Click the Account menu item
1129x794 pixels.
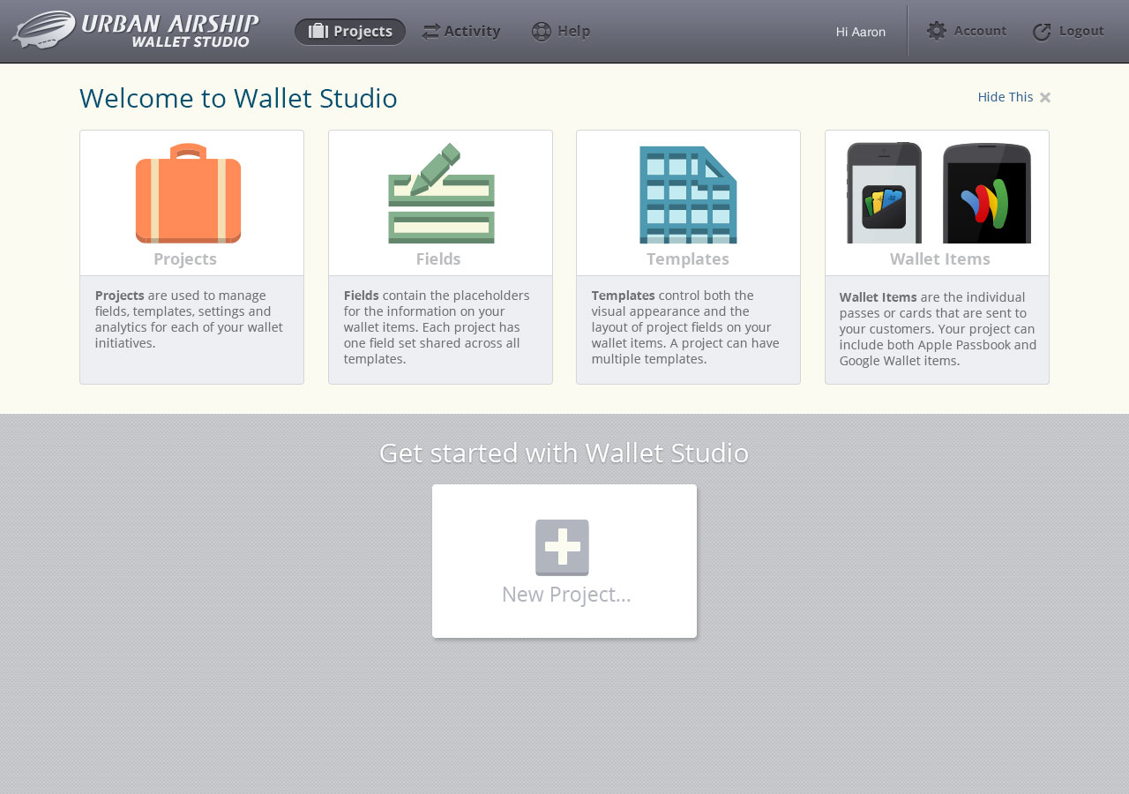pyautogui.click(x=967, y=31)
